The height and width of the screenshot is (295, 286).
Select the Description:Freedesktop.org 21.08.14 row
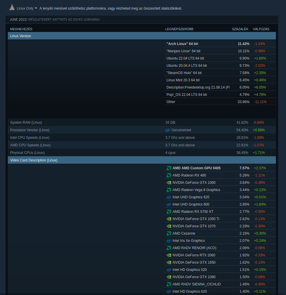220,87
